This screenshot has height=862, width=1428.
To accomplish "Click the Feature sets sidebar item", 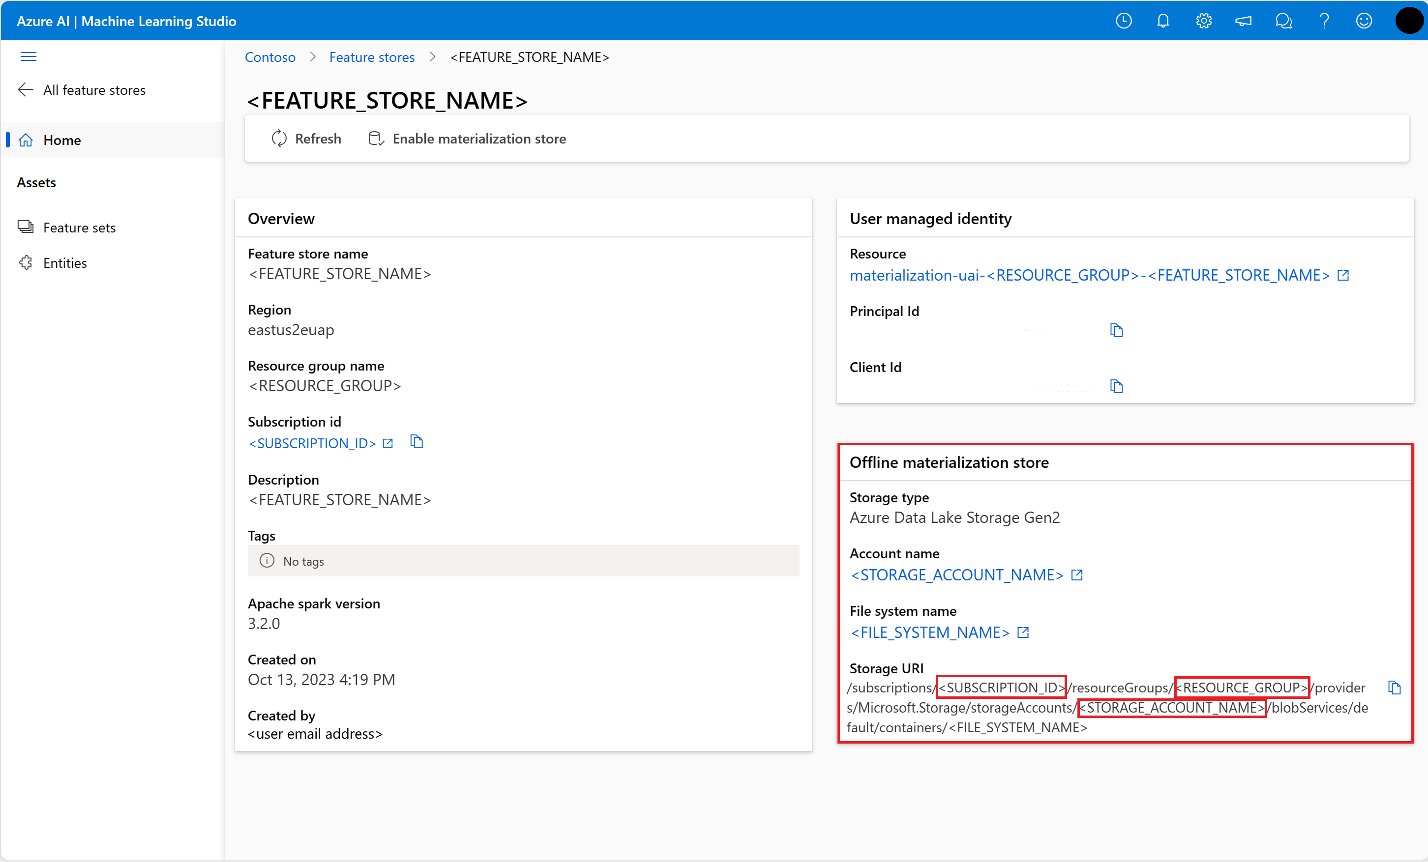I will pos(79,227).
